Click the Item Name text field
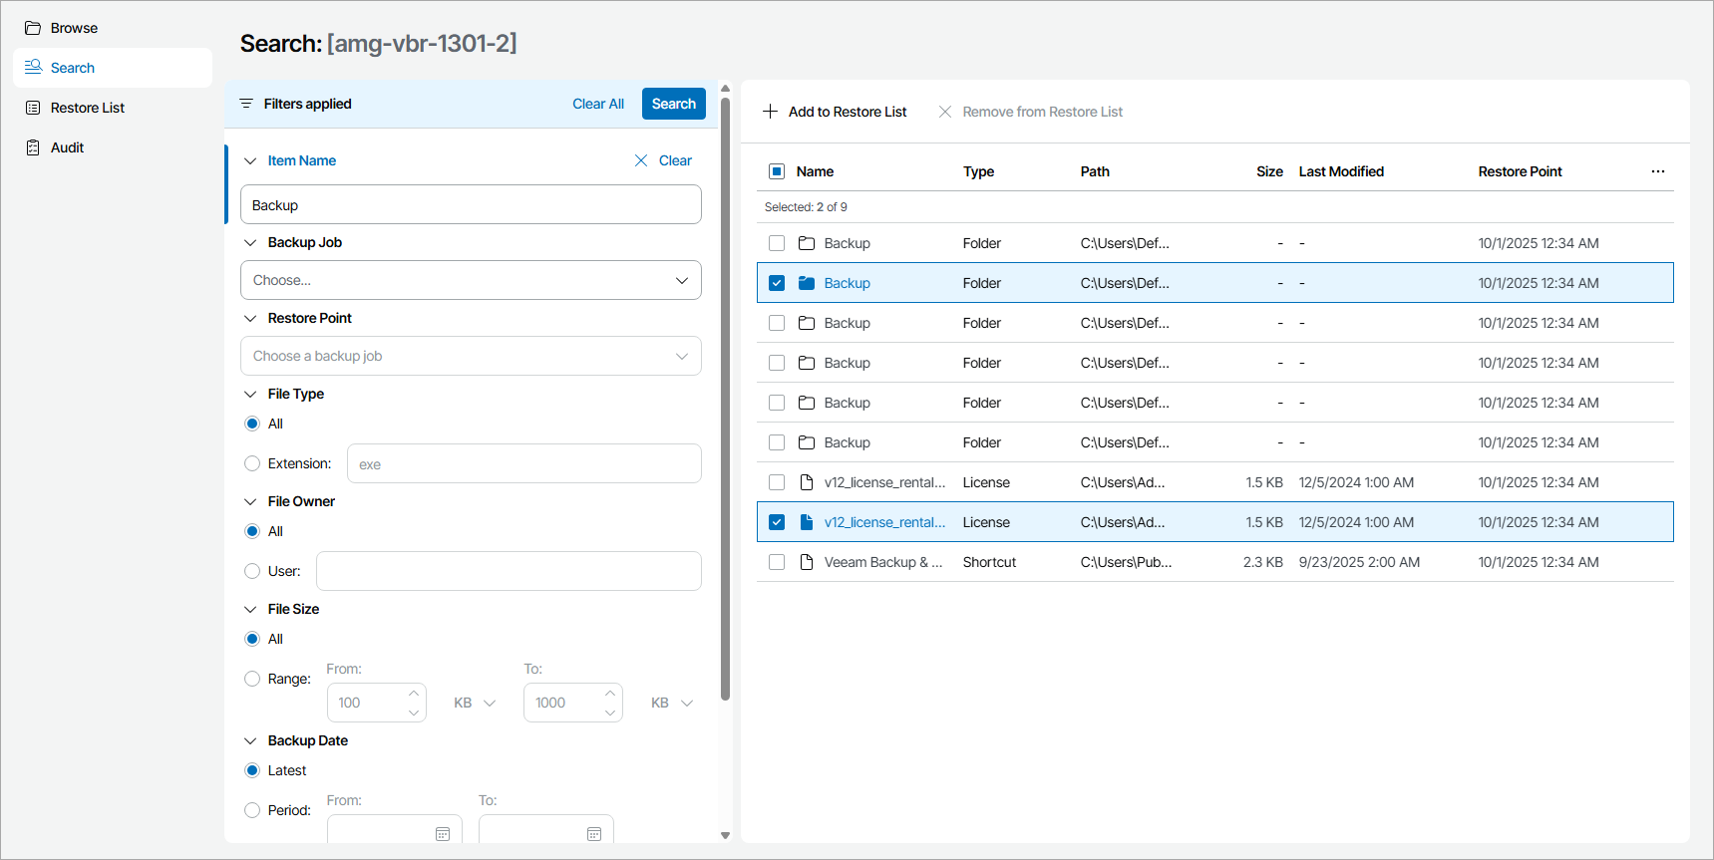This screenshot has width=1714, height=860. click(x=471, y=205)
